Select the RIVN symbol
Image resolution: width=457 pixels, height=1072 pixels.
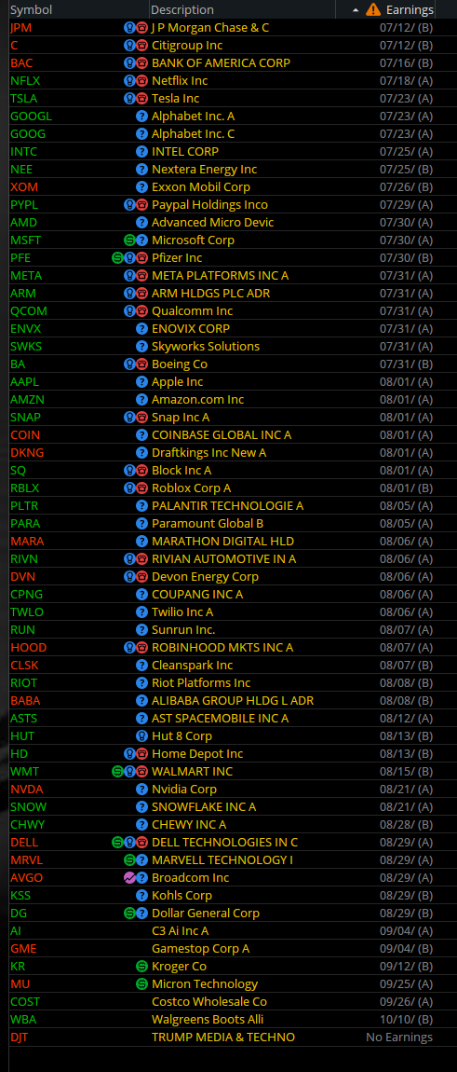tap(25, 559)
